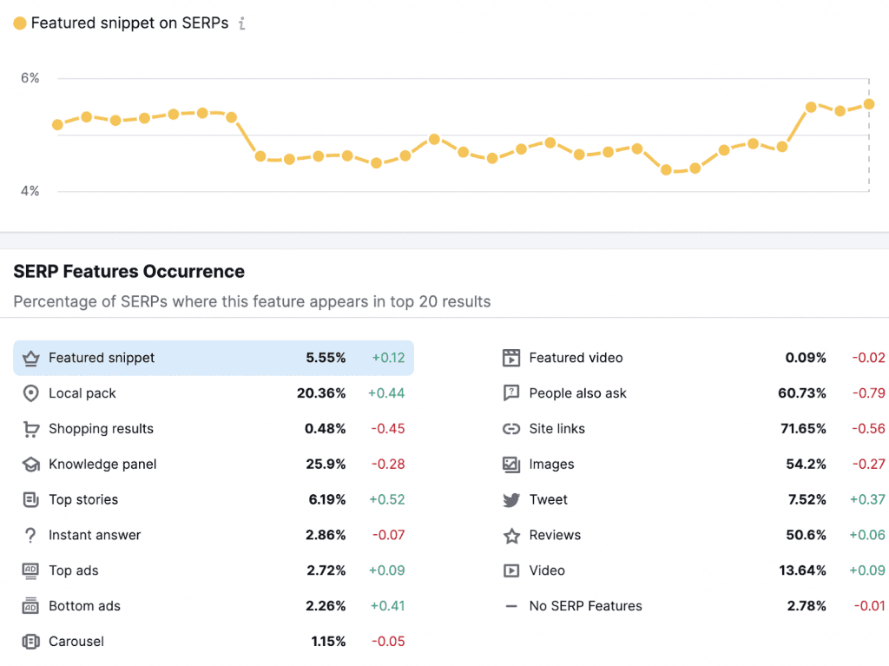Click the People also ask icon
The width and height of the screenshot is (889, 666).
pyautogui.click(x=511, y=393)
